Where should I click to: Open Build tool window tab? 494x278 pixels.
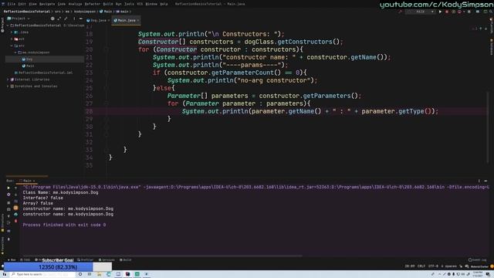tap(125, 260)
